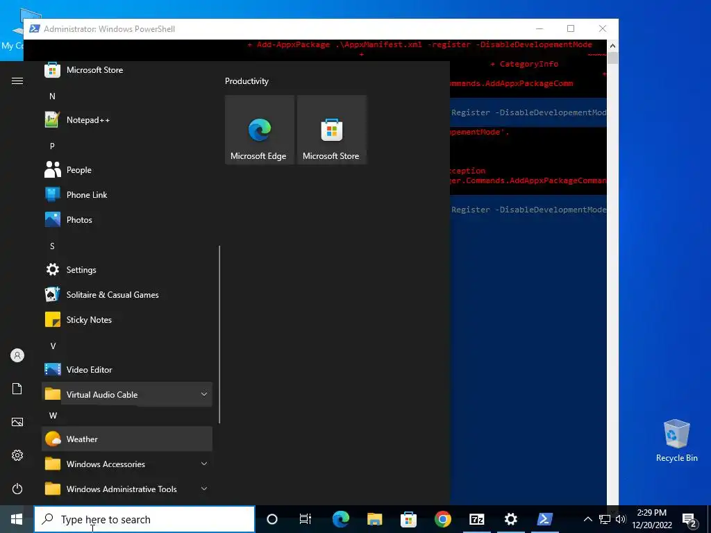The height and width of the screenshot is (533, 711).
Task: Expand the Start menu hamburger icon
Action: tap(17, 81)
